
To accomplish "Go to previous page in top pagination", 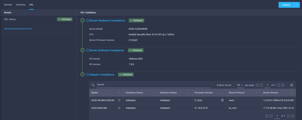I will coord(262,85).
